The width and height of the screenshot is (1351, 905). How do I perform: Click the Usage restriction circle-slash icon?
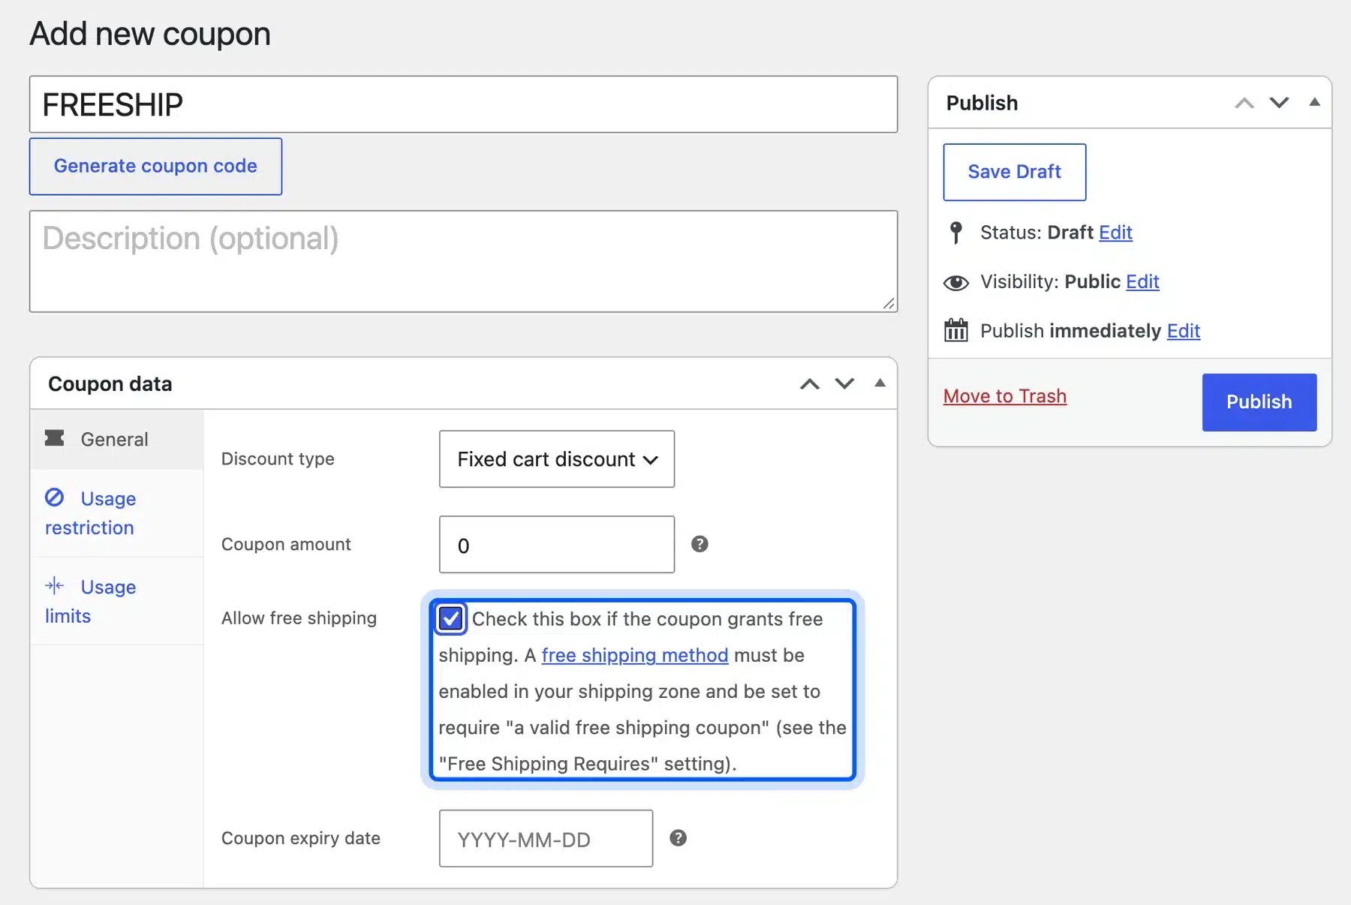pos(54,498)
